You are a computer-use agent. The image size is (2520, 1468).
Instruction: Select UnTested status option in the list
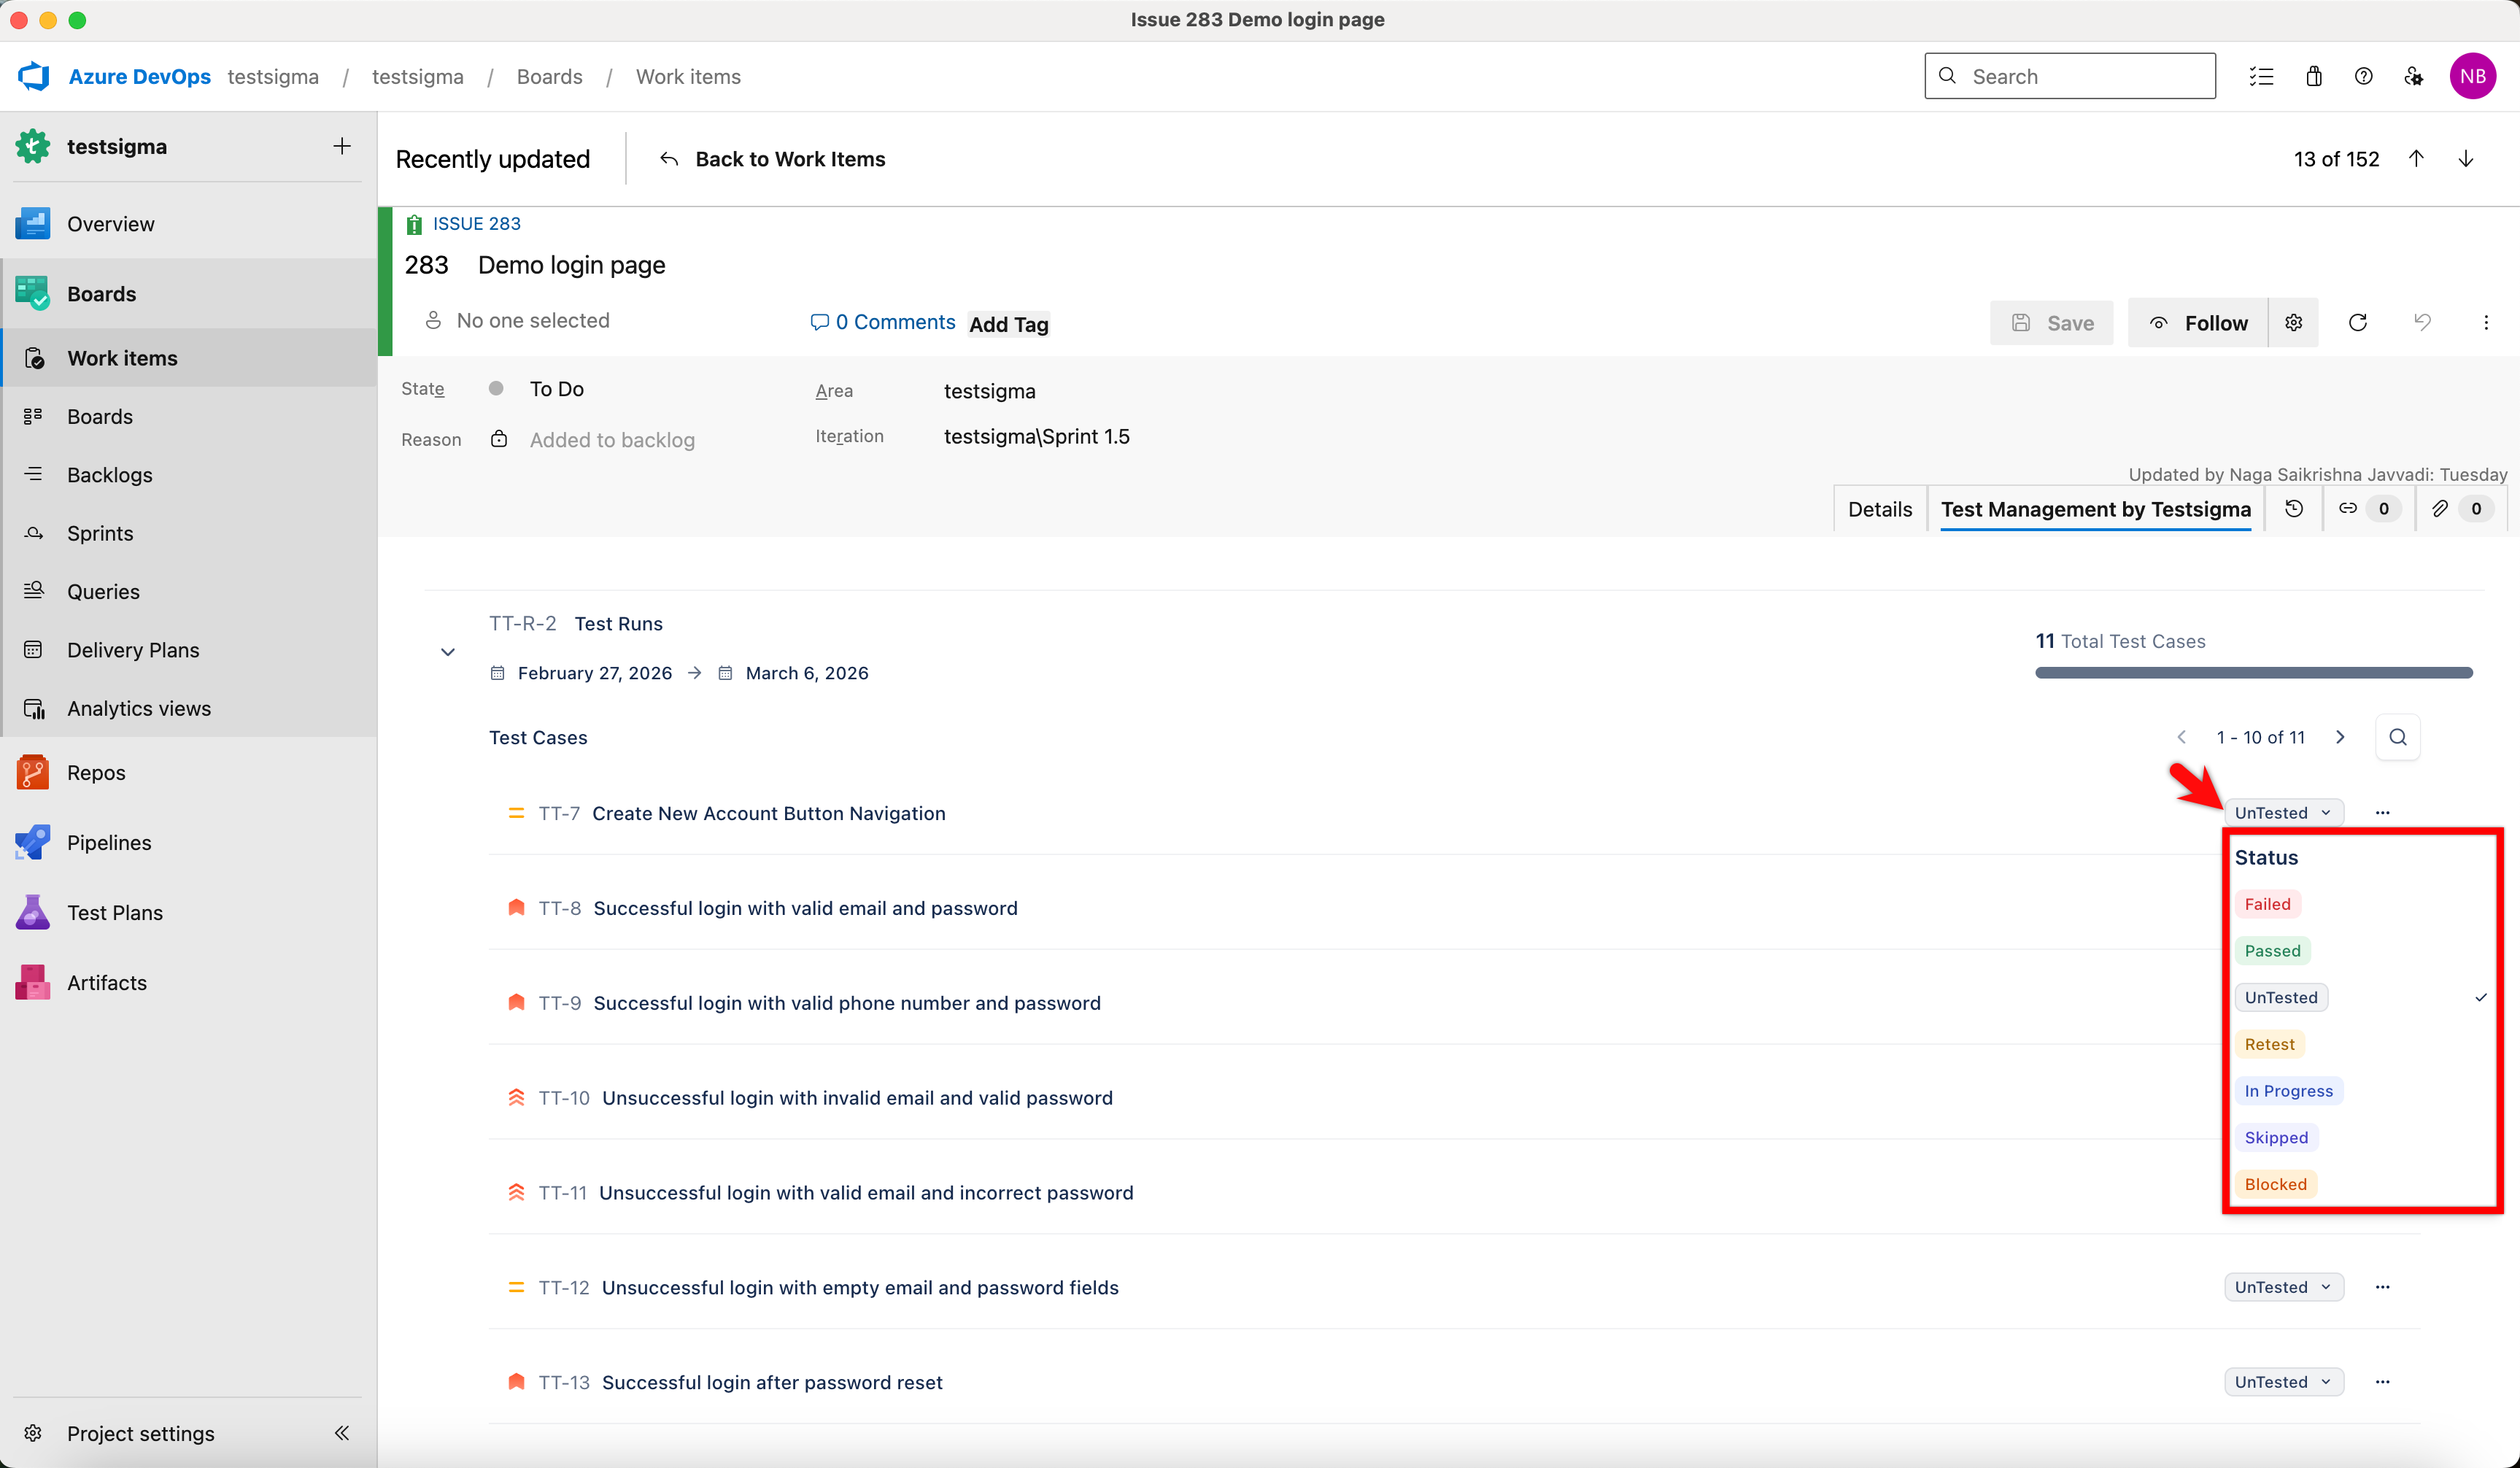pos(2281,998)
